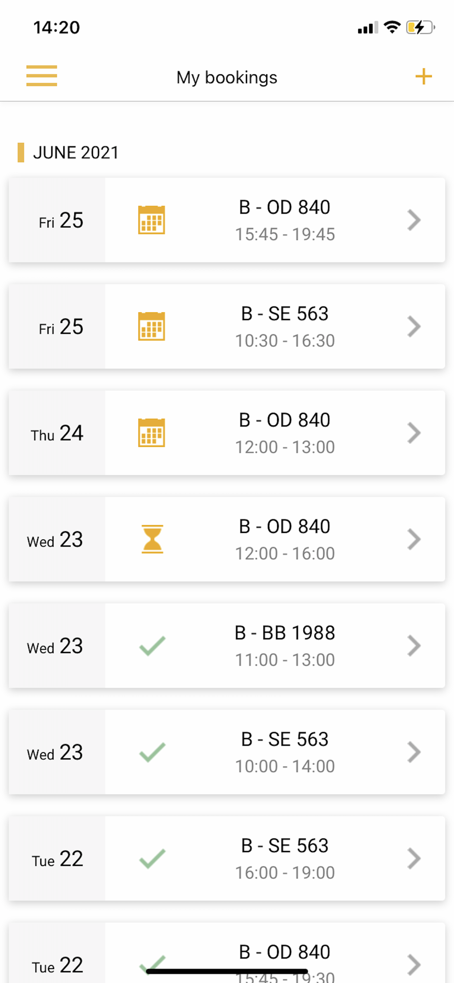Click checkmark icon on Tue 22 16:00 booking
This screenshot has height=983, width=454.
point(152,859)
